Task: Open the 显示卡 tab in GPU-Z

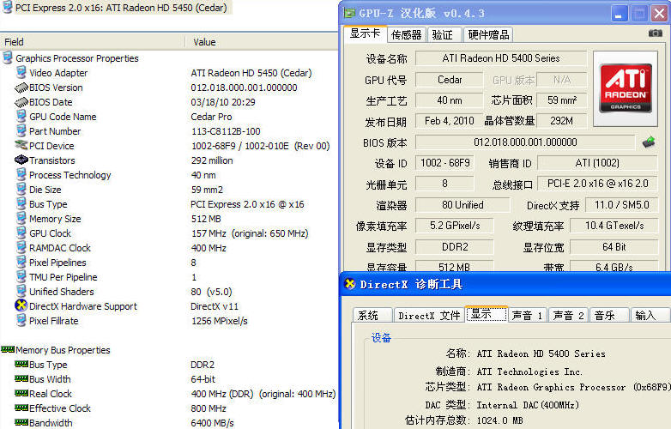Action: (365, 33)
